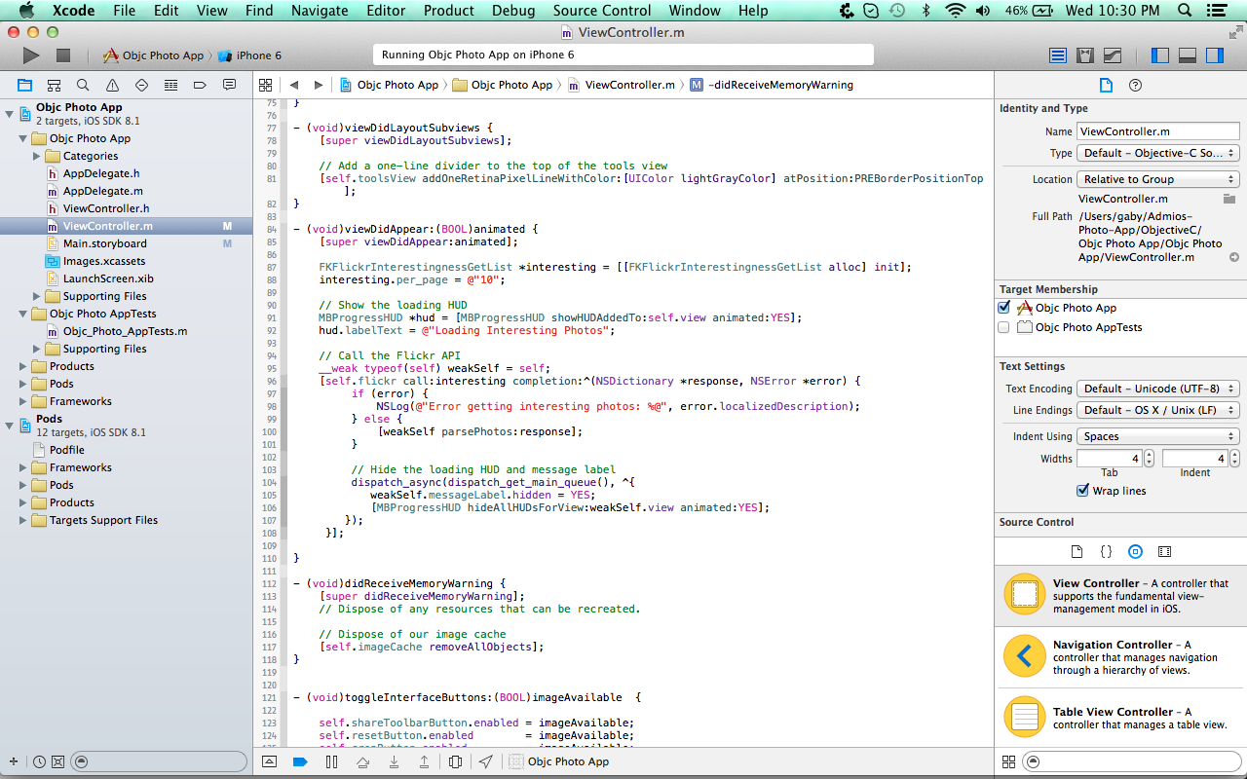This screenshot has width=1247, height=779.
Task: Toggle the Utilities pane toolbar button
Action: pyautogui.click(x=1214, y=56)
